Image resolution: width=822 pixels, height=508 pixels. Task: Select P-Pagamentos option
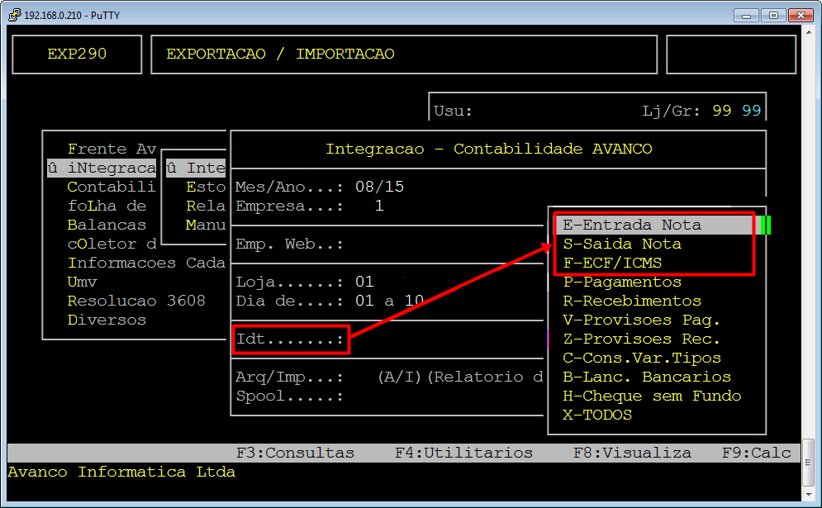point(621,282)
